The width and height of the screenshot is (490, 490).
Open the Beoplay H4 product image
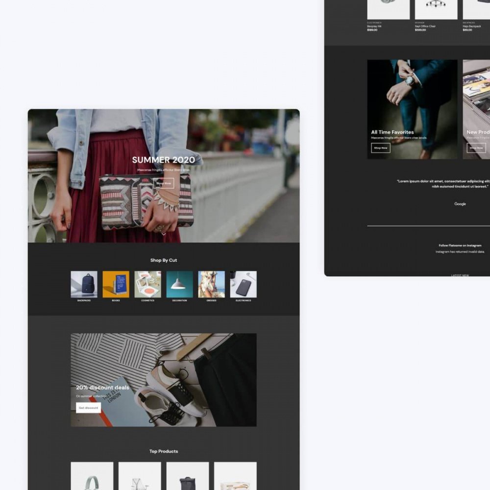click(389, 9)
